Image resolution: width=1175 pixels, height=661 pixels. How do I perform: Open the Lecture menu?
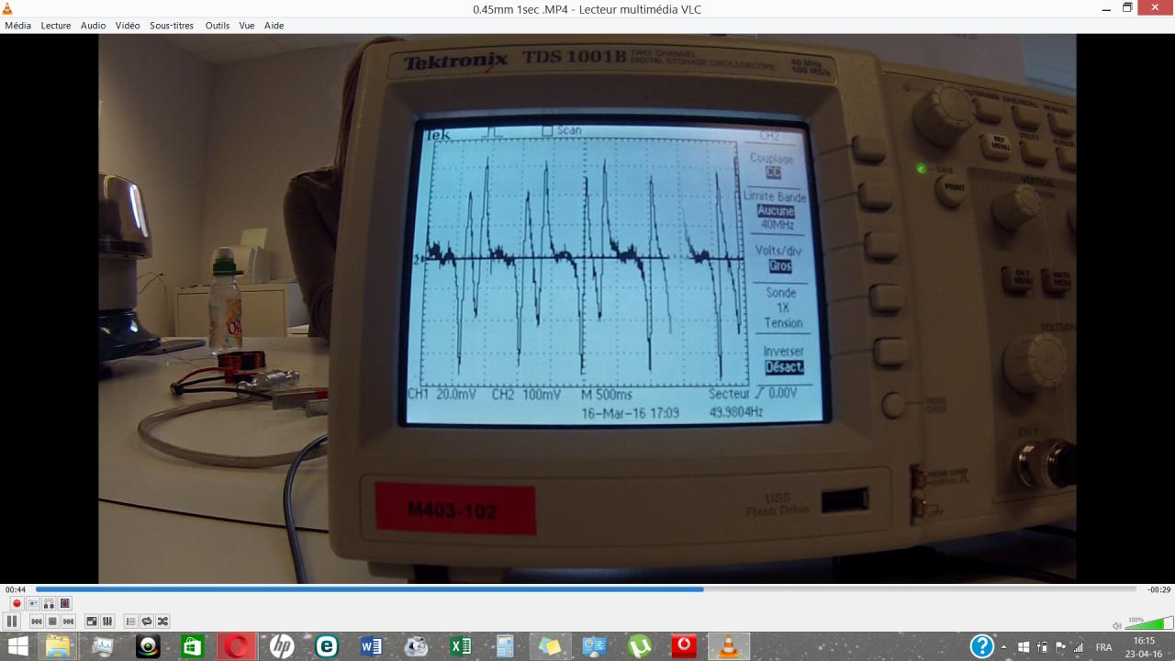click(56, 26)
